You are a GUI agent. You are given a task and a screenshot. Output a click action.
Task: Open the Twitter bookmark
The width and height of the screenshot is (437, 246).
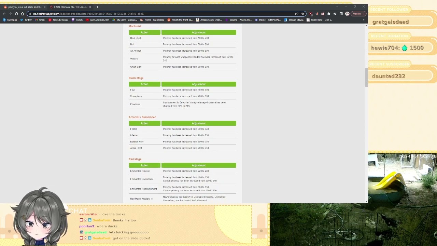pyautogui.click(x=26, y=20)
